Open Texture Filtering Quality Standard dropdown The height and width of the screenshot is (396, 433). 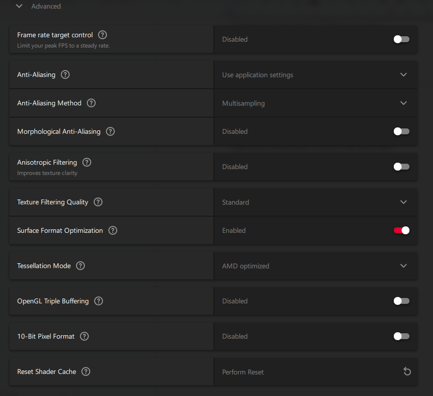[x=315, y=202]
